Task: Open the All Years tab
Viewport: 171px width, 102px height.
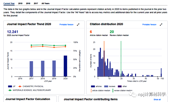Action: [45, 3]
